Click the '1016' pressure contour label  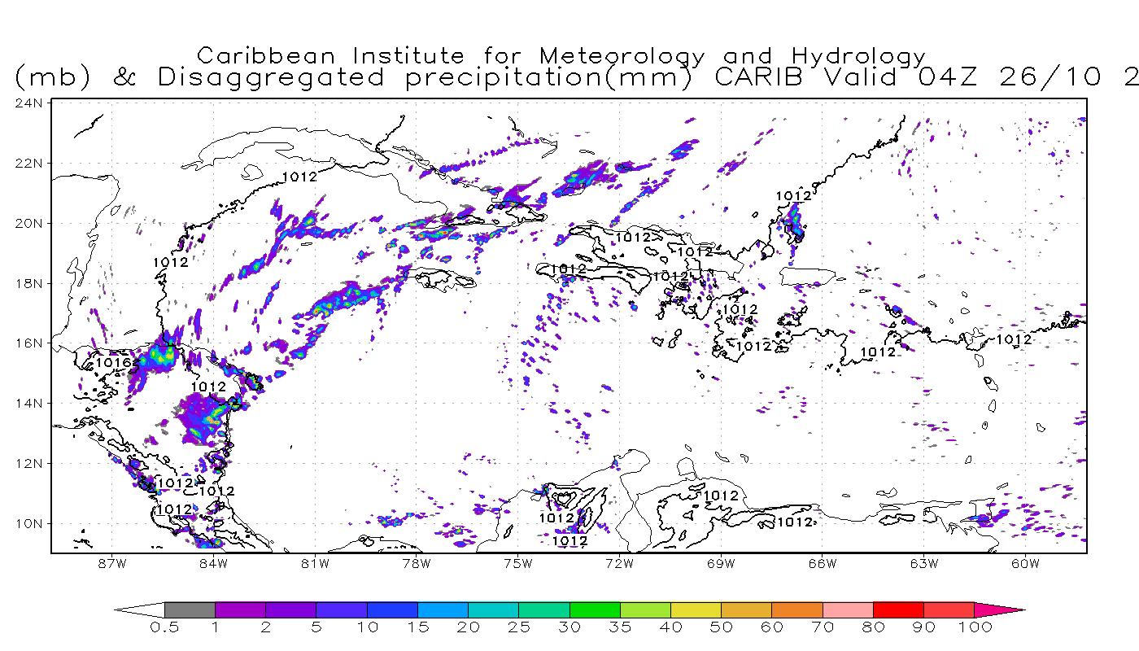pos(113,363)
